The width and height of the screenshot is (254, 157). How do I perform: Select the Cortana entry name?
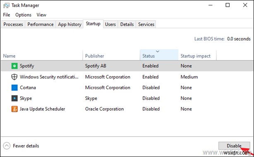click(28, 88)
